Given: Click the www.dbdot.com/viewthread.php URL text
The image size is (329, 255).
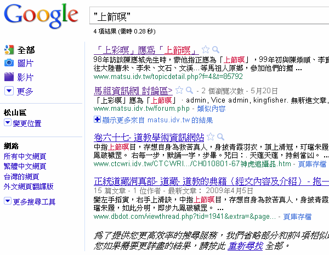Looking at the screenshot, I should (x=185, y=217).
